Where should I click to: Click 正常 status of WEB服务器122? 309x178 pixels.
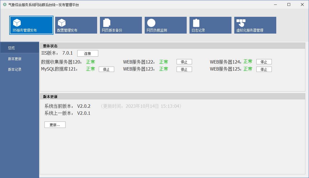click(x=163, y=62)
